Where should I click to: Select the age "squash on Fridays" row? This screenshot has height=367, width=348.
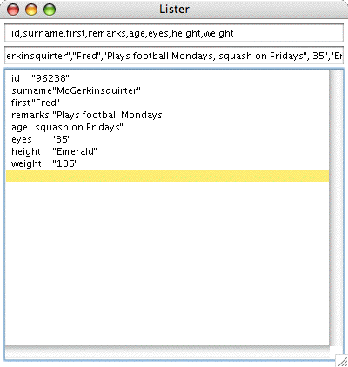[167, 127]
